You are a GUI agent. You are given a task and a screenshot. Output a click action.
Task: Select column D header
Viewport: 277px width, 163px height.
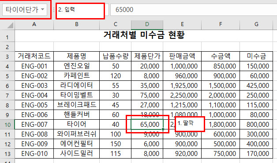tap(147, 25)
